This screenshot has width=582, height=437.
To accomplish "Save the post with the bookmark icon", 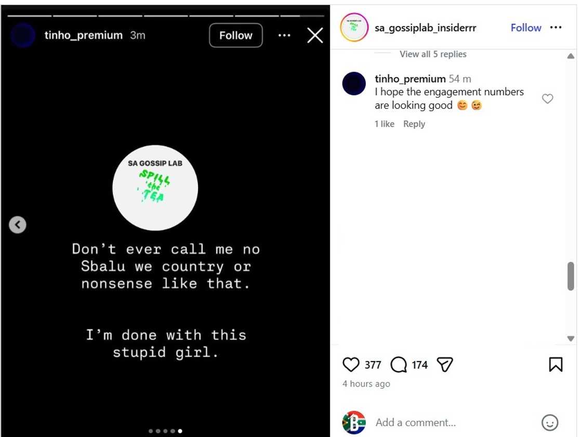I will click(555, 365).
